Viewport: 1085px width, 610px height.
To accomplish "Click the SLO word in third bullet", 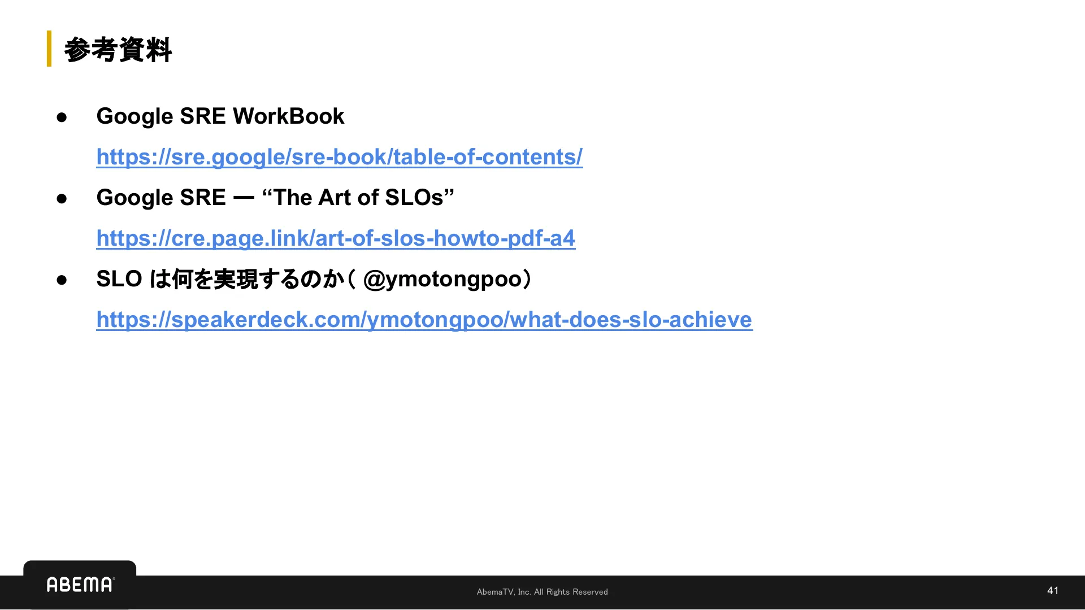I will pos(119,279).
